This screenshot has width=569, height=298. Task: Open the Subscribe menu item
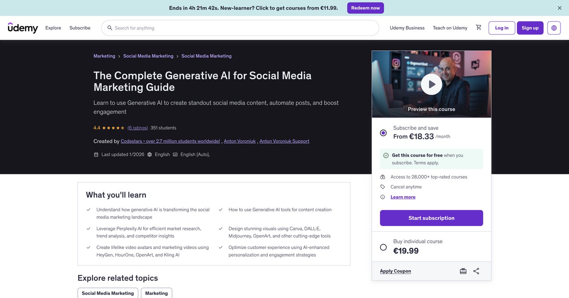(x=80, y=28)
